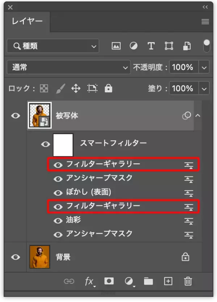Open the 不透明度 slider dropdown arrow

click(x=204, y=67)
